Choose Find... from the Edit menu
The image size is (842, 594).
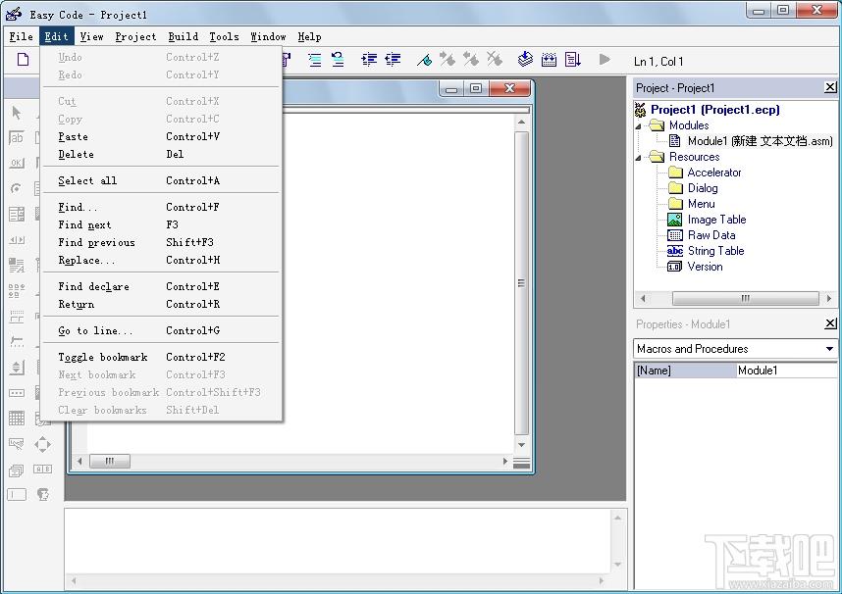point(161,207)
